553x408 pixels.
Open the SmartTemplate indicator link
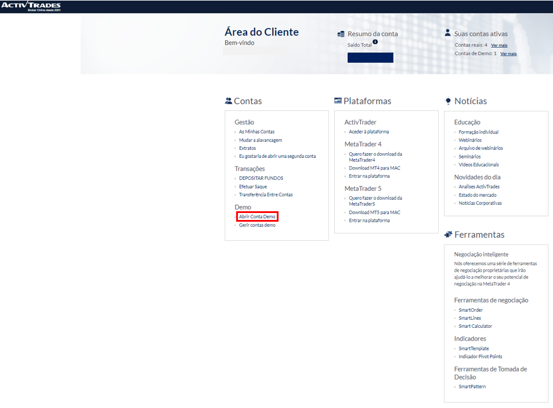pyautogui.click(x=474, y=348)
